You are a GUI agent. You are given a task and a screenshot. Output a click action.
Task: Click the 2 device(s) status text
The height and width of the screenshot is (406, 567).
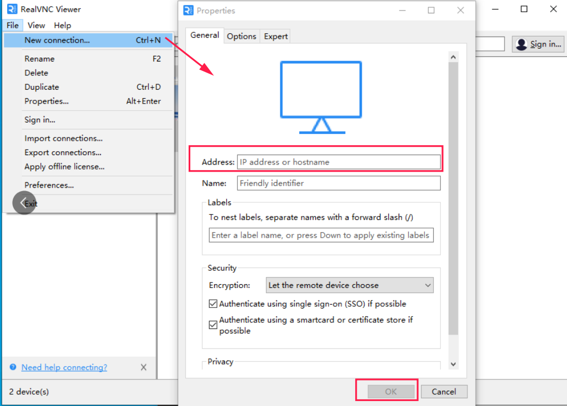tap(29, 392)
